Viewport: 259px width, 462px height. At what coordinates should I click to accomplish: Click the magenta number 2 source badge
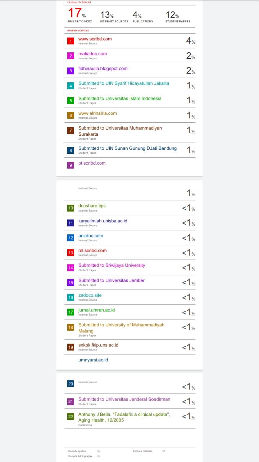(71, 56)
